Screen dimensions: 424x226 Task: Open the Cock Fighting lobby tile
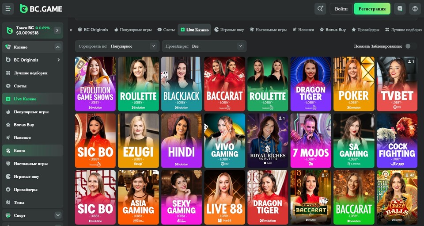[x=397, y=141]
